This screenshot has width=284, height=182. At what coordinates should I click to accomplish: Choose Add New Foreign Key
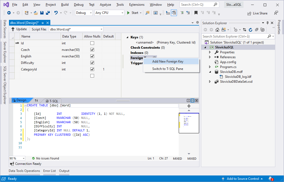tap(171, 61)
